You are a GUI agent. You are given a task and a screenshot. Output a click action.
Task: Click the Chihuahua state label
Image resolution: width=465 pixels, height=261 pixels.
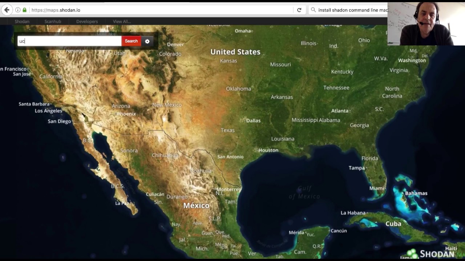point(165,155)
